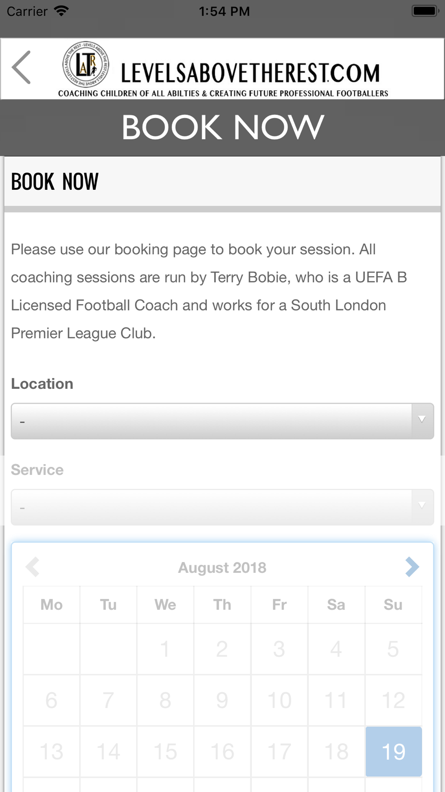The image size is (445, 792).
Task: Open the Service dropdown
Action: point(222,507)
